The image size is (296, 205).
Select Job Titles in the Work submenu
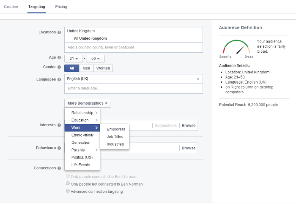click(115, 137)
